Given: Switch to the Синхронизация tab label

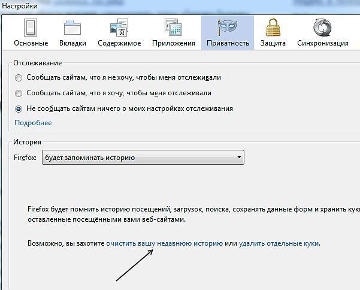Looking at the screenshot, I should coord(323,43).
